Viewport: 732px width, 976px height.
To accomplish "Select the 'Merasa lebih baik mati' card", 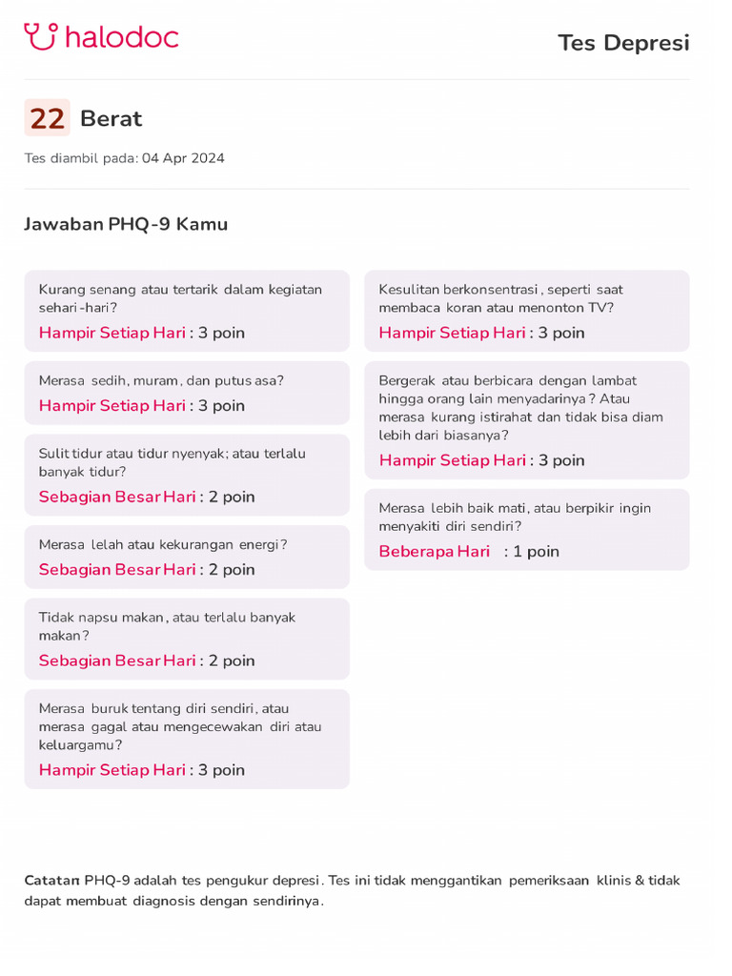I will coord(526,529).
